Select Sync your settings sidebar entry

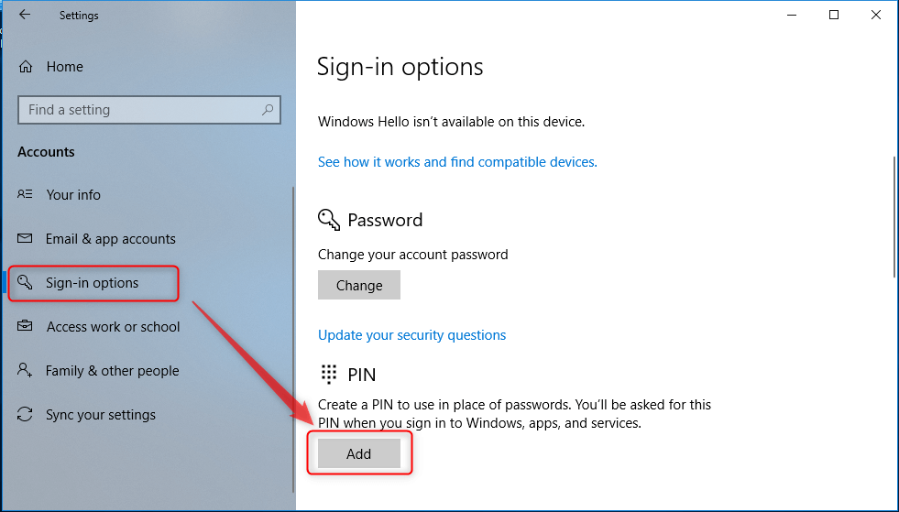pyautogui.click(x=100, y=415)
